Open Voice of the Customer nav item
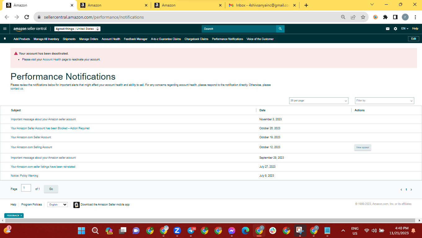Viewport: 422px width, 238px height. [260, 39]
